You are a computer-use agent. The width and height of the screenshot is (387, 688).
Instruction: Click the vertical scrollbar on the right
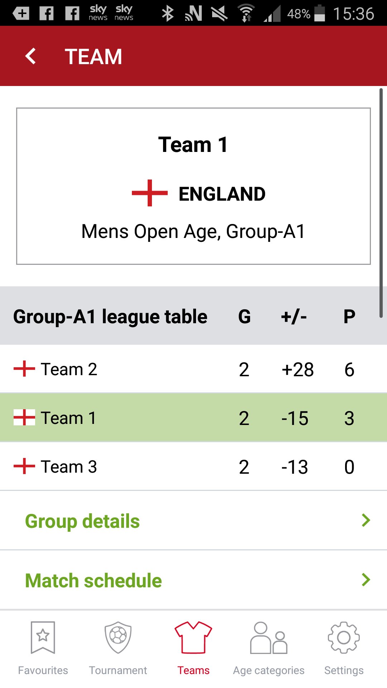click(381, 203)
